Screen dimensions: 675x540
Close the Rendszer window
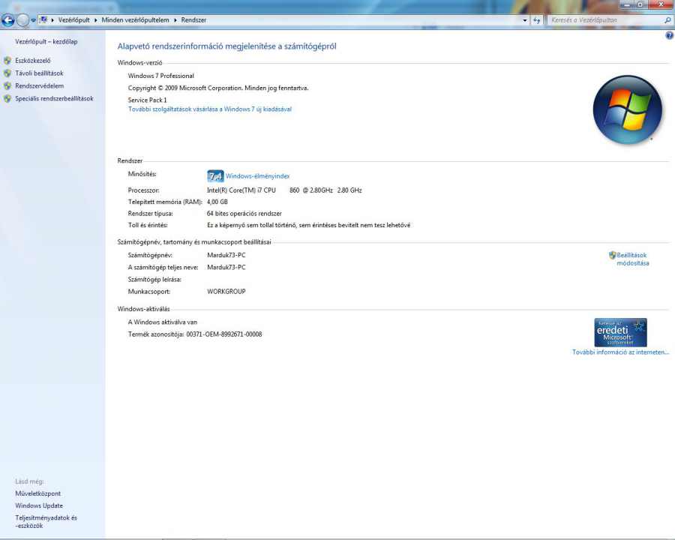(x=661, y=4)
